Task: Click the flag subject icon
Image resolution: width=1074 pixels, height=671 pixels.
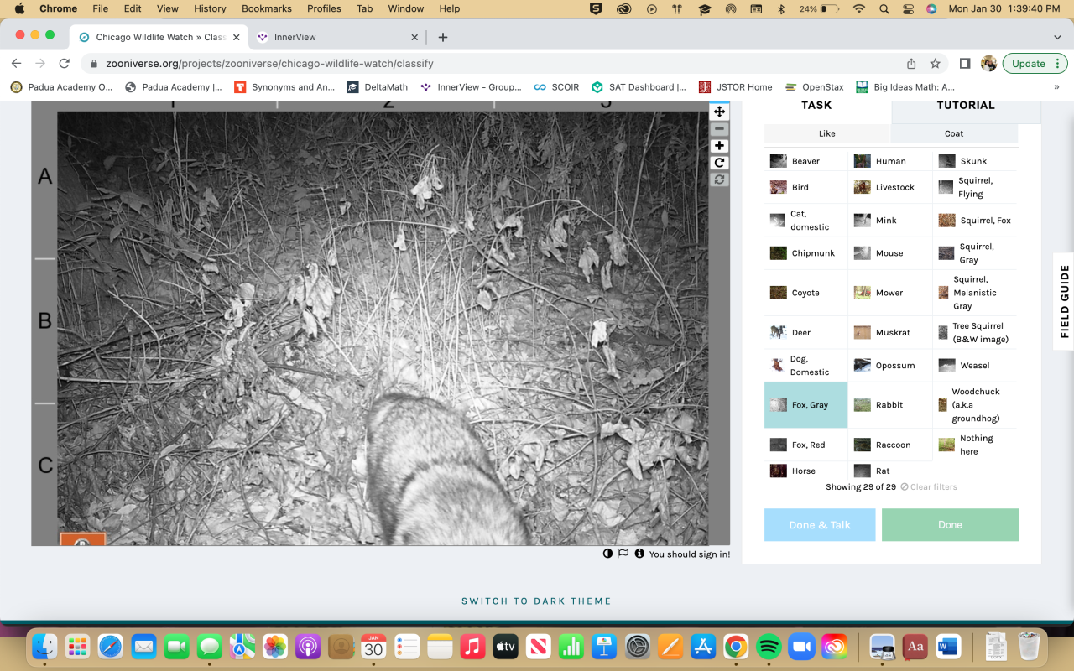Action: coord(623,554)
